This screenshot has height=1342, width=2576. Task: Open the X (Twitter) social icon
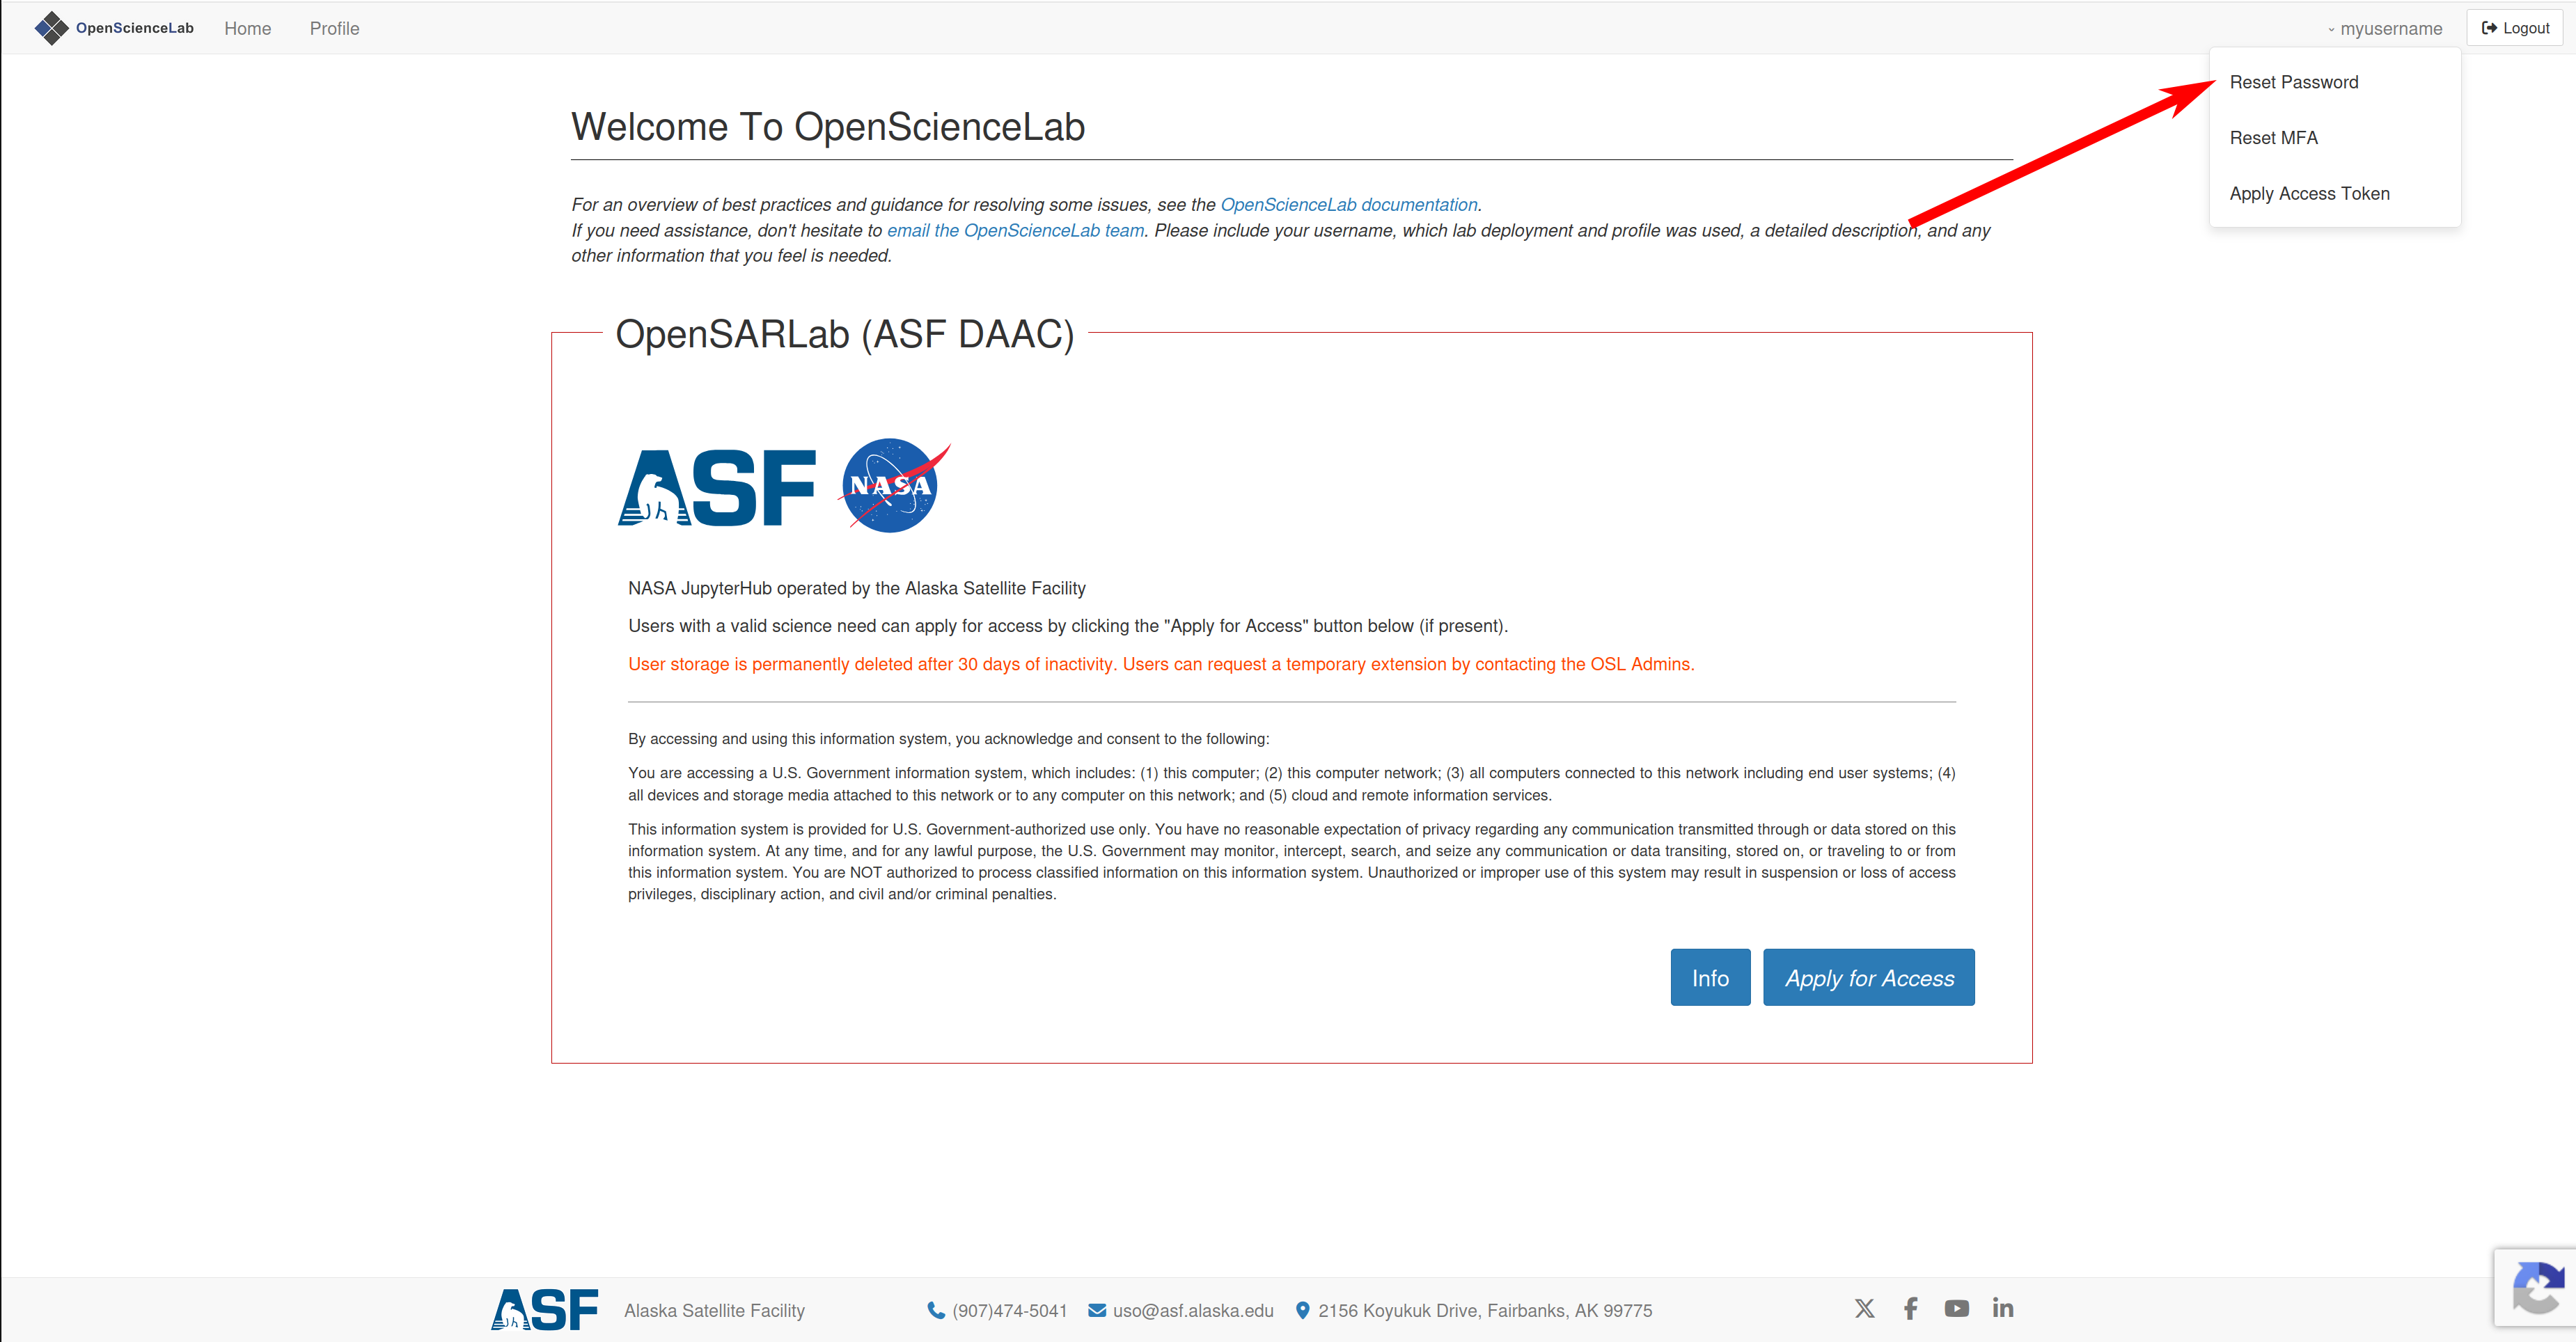(1864, 1308)
